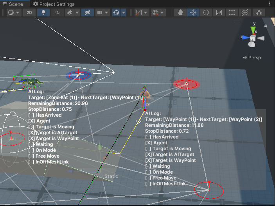This screenshot has height=206, width=275.
Task: Toggle 2D view mode
Action: (29, 12)
